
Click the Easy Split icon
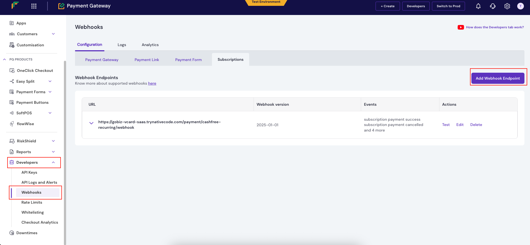[12, 81]
